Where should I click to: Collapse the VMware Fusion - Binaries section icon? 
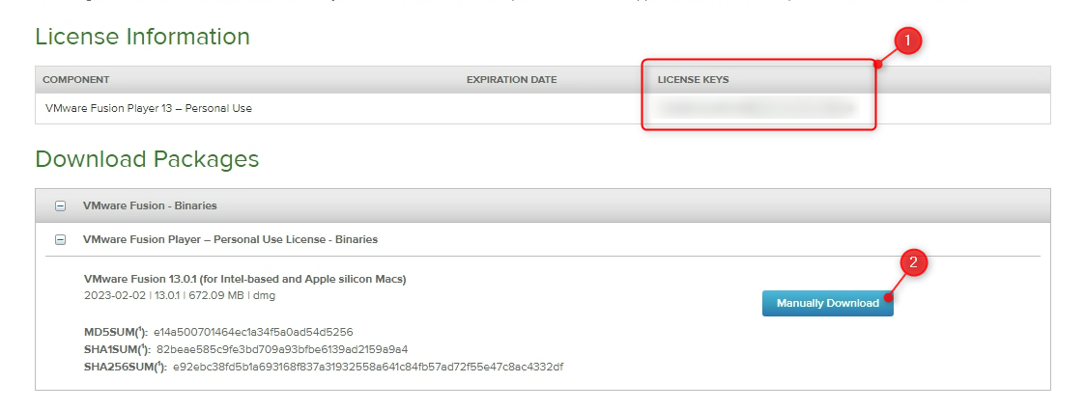tap(60, 206)
